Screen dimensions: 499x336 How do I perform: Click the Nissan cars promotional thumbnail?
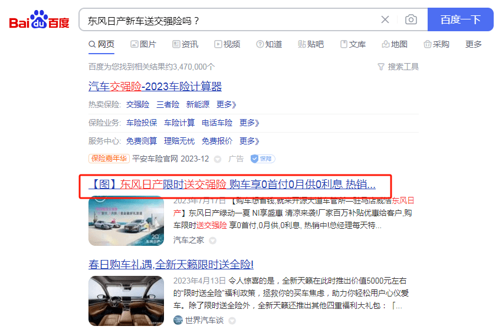tap(126, 221)
